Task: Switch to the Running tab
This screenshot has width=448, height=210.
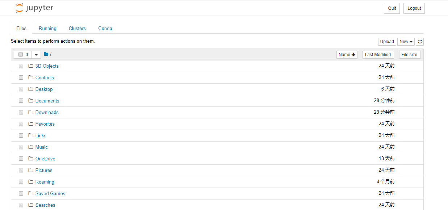Action: 47,28
